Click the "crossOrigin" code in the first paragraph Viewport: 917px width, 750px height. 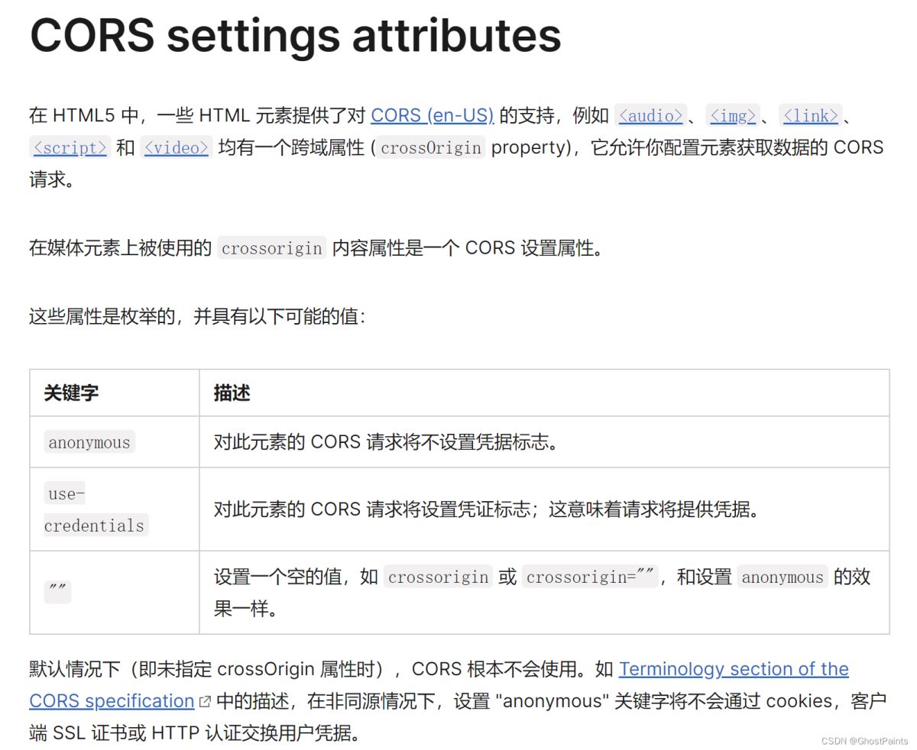pos(431,147)
